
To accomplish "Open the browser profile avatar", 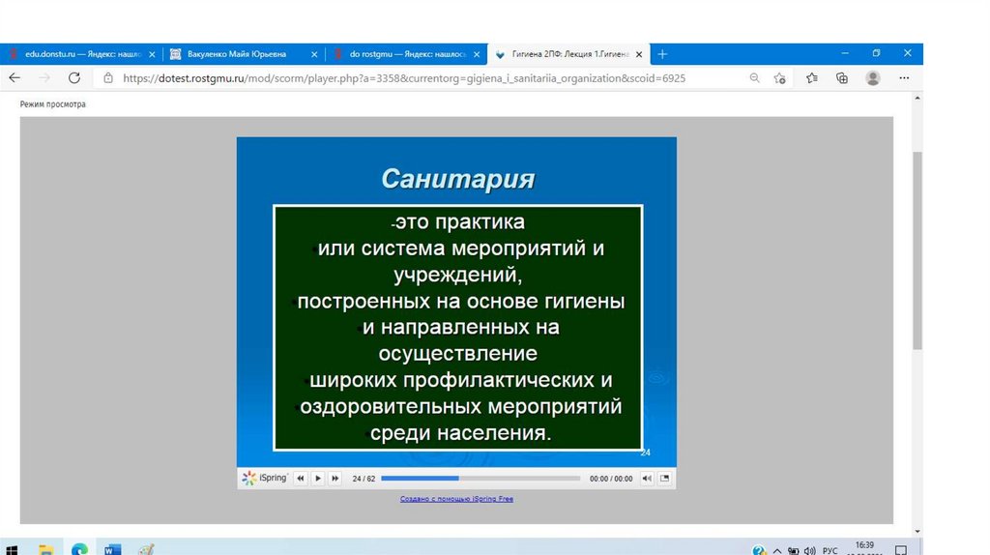I will pos(873,78).
